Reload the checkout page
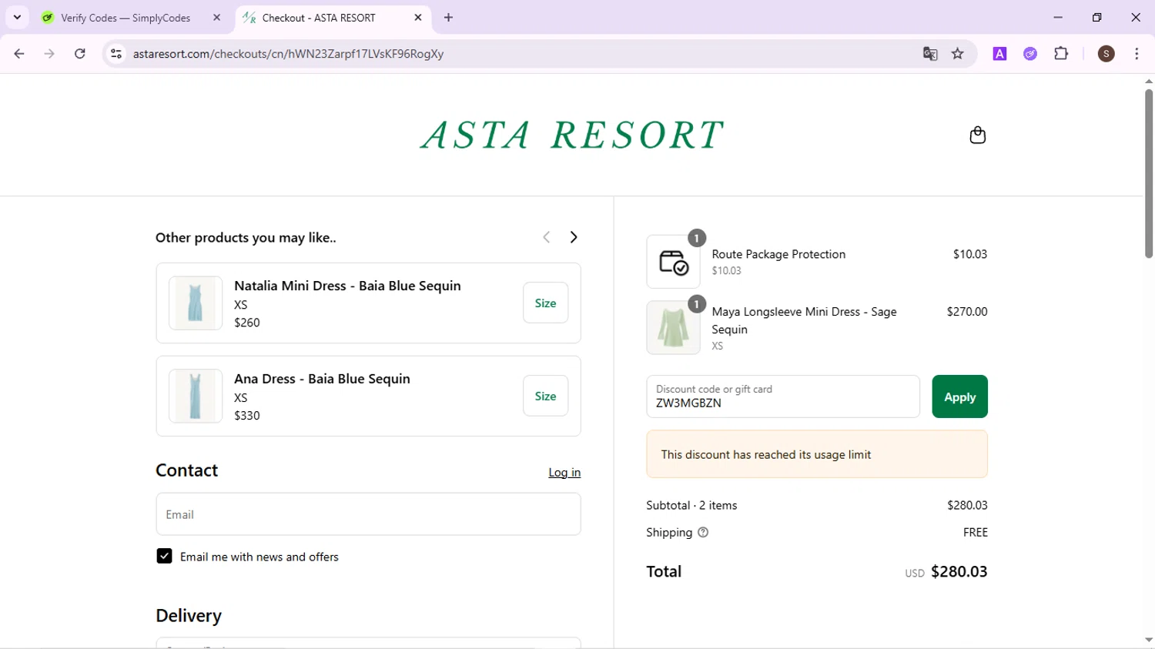The height and width of the screenshot is (649, 1155). coord(80,54)
